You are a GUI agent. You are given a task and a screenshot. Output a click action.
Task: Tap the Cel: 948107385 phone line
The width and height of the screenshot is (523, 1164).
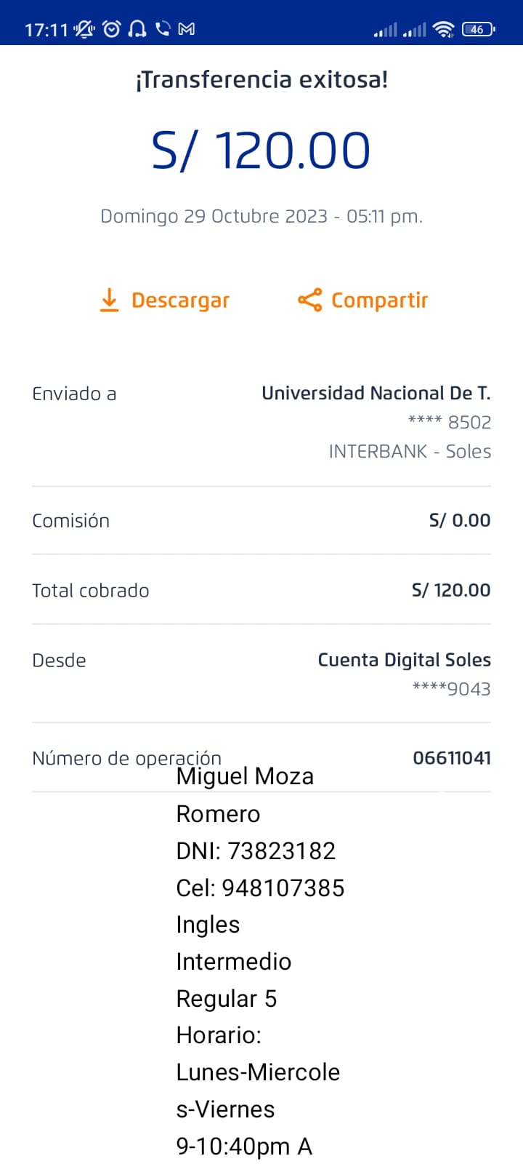[x=260, y=888]
